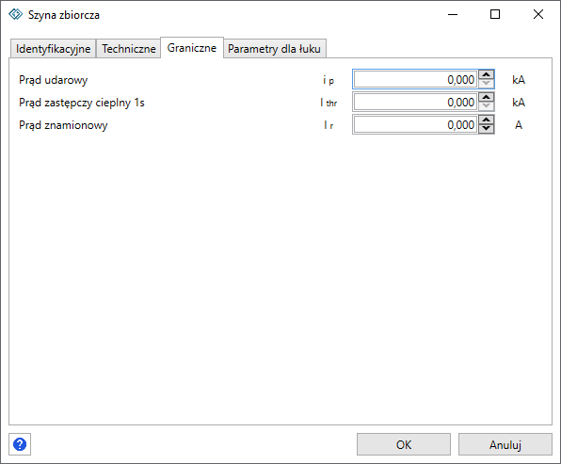Increase Prąd zastępczy cieplny 1s with up arrow
This screenshot has height=464, width=561.
(486, 97)
